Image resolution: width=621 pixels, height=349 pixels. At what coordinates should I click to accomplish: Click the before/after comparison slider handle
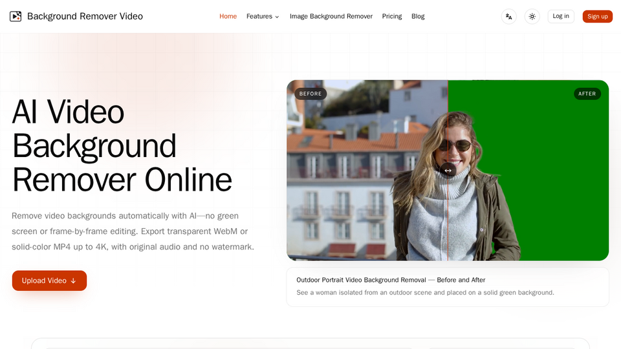(448, 171)
